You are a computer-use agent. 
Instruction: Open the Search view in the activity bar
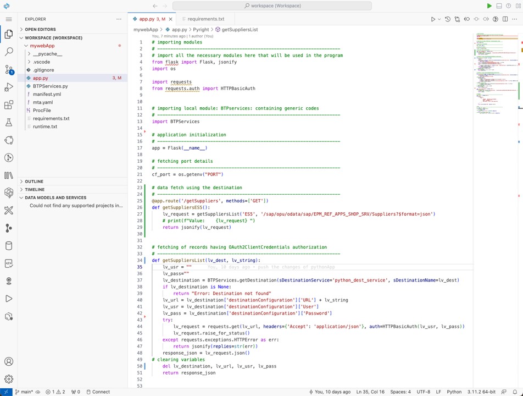pos(8,51)
